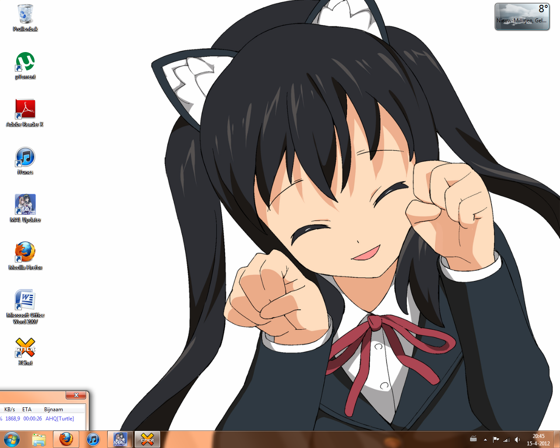Screen dimensions: 560x448
Task: Click the KB/s column header
Action: coord(10,409)
